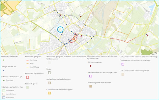
Task: Click the Archeologische landschappen hatched square symbol
Action: click(50, 83)
